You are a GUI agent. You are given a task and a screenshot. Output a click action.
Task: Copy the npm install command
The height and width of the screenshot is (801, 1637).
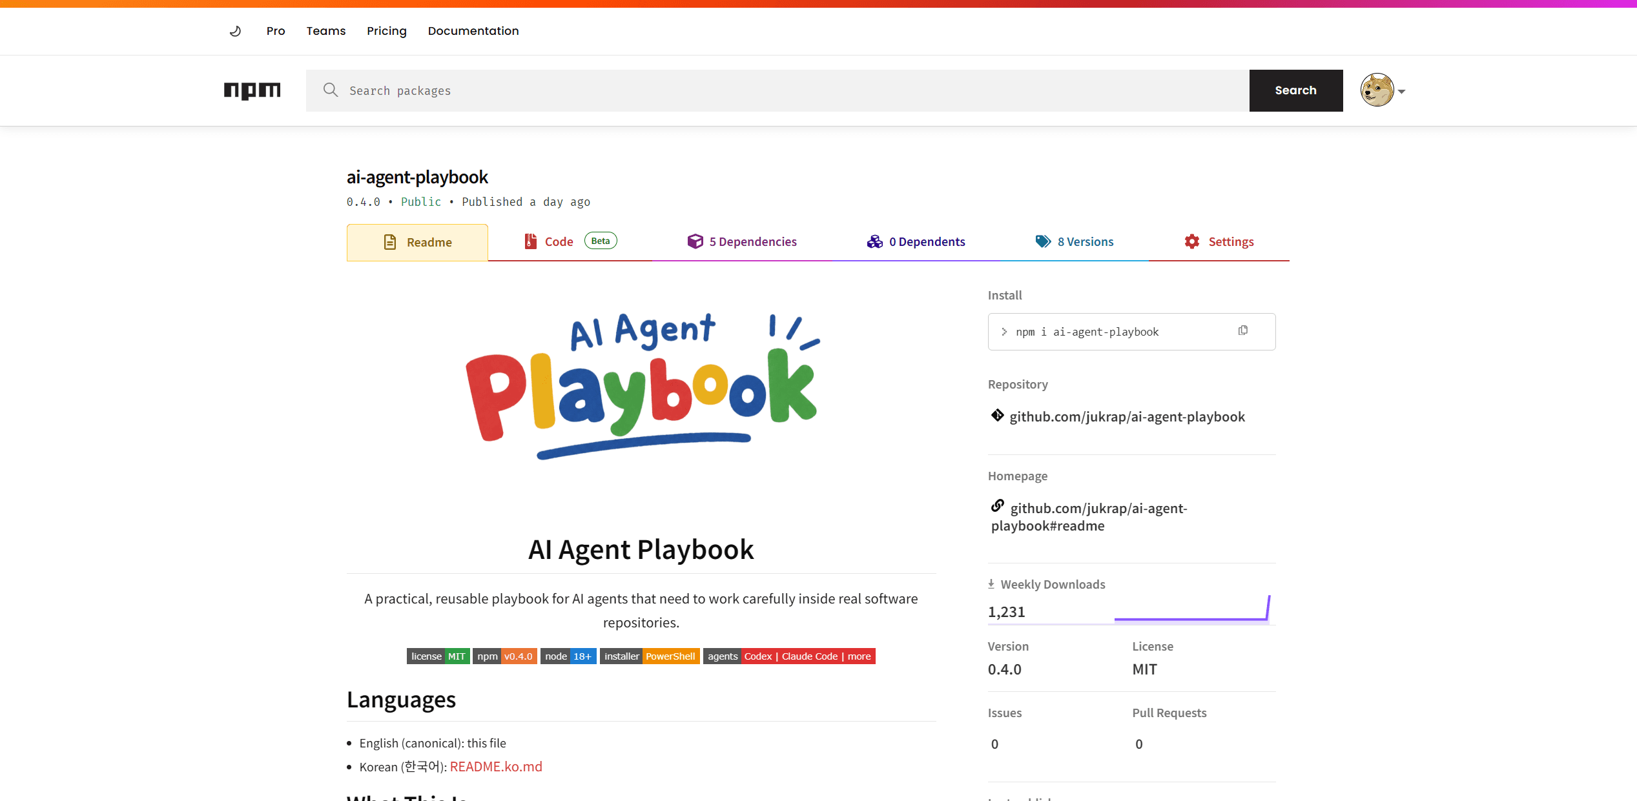click(1243, 330)
